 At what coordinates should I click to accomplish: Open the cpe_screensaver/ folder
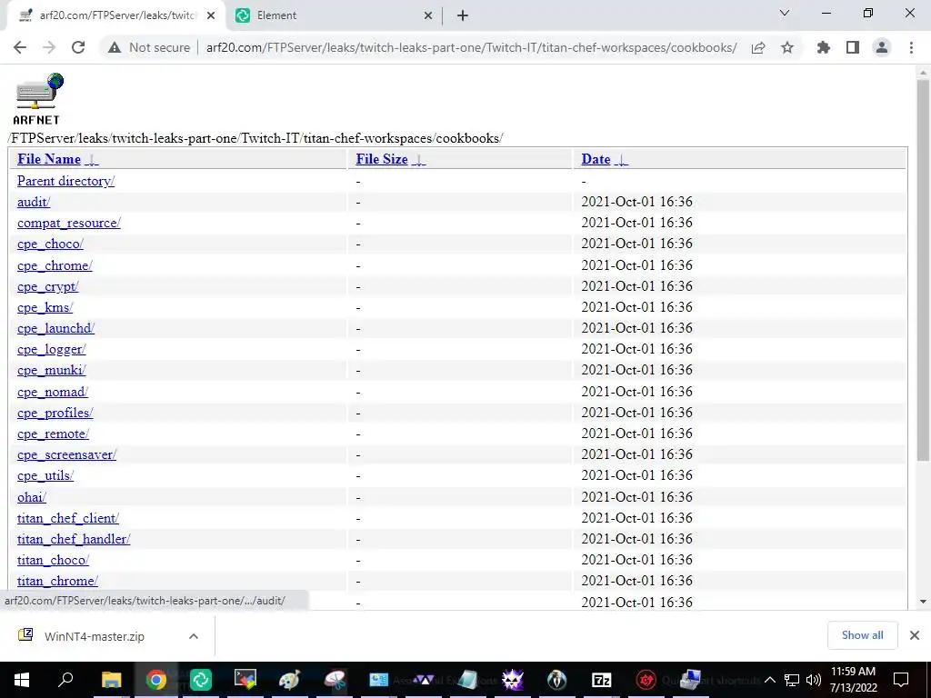click(67, 454)
